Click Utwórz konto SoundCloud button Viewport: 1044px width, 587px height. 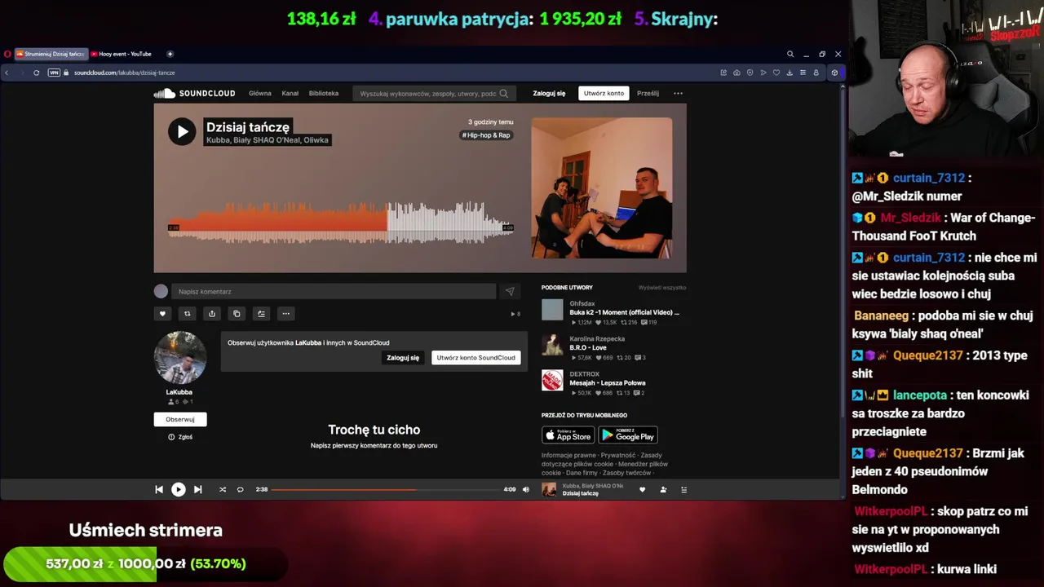476,357
